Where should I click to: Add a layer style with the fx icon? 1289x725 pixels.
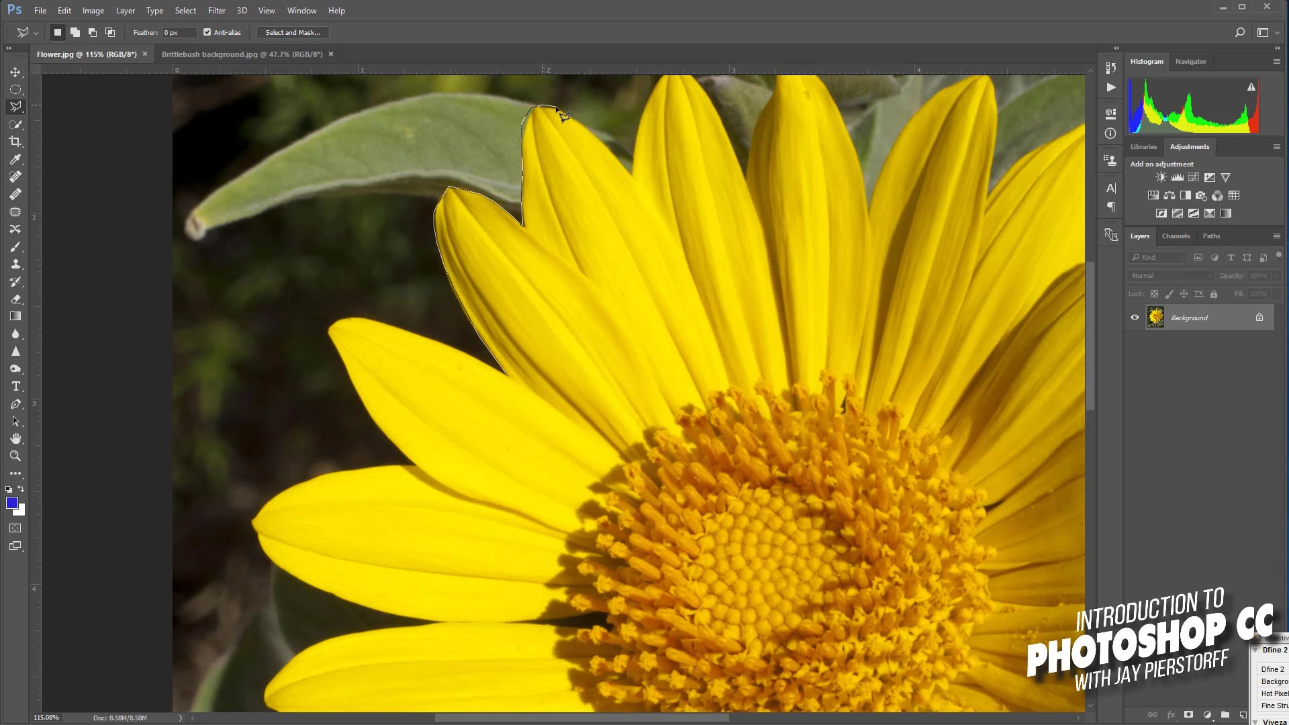(1171, 714)
